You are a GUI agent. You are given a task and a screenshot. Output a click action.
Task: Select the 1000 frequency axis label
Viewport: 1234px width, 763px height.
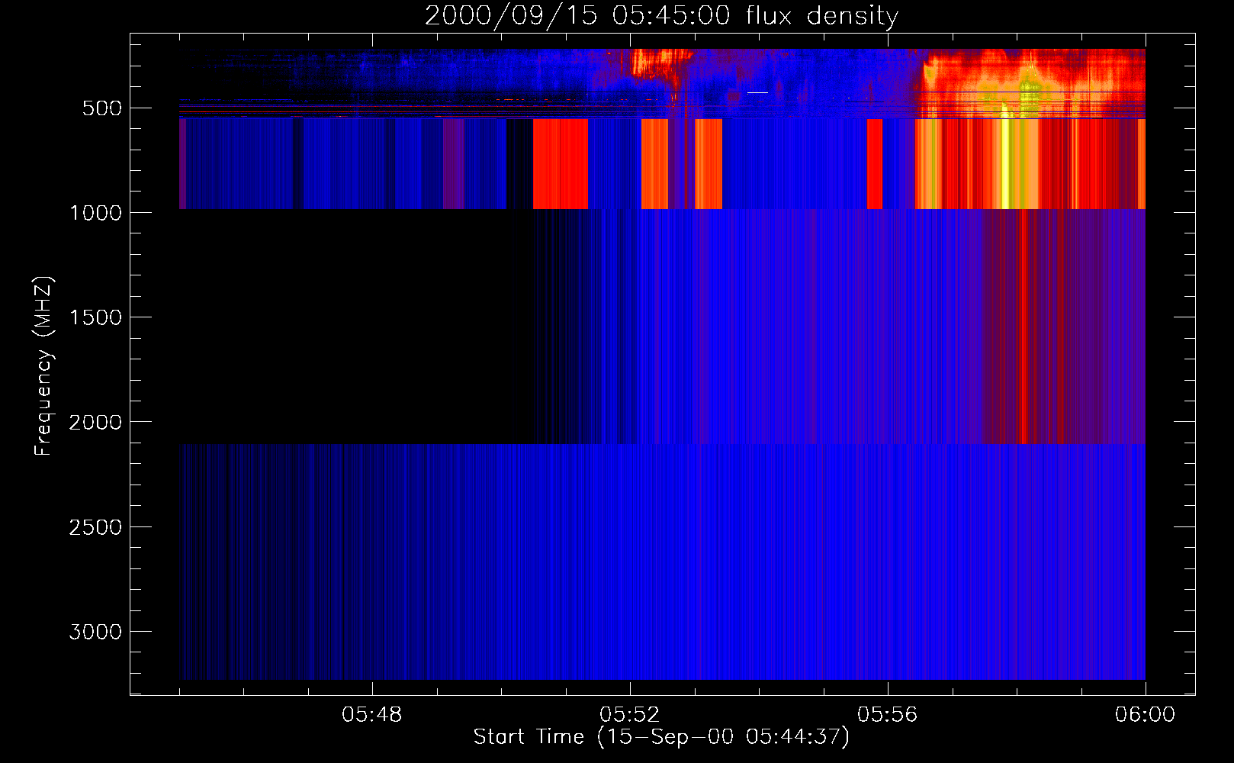pyautogui.click(x=95, y=213)
